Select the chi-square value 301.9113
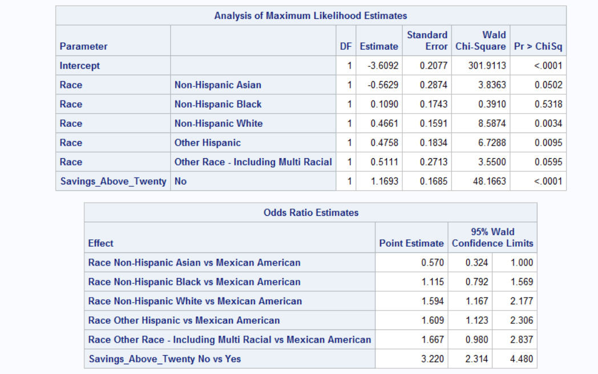The width and height of the screenshot is (598, 374). (487, 66)
